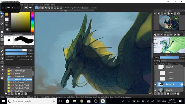
Task: Toggle Soft Edge option
Action: click(x=94, y=8)
